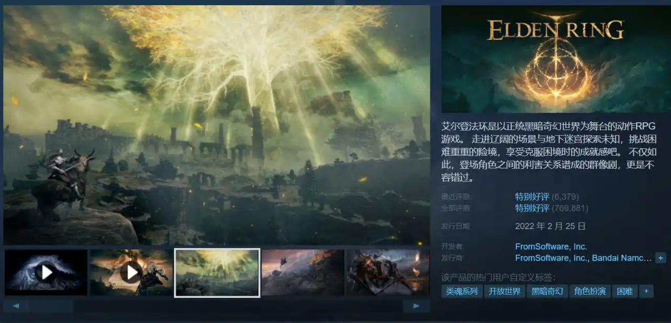The width and height of the screenshot is (671, 323).
Task: Open publisher Bandai Namco link
Action: [x=622, y=258]
